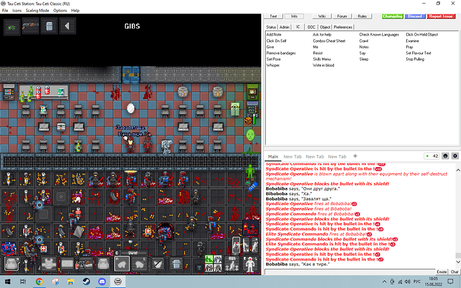Image resolution: width=461 pixels, height=288 pixels.
Task: Click the canister item action button
Action: click(49, 27)
